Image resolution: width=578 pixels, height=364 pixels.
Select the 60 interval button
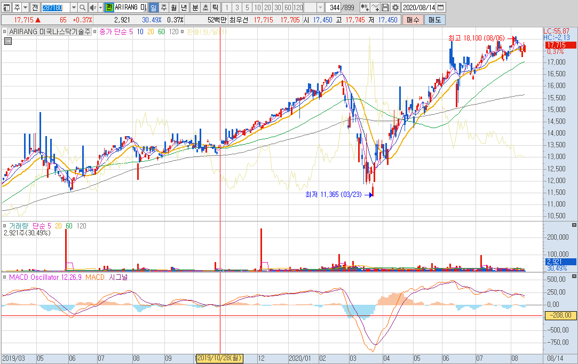(288, 7)
